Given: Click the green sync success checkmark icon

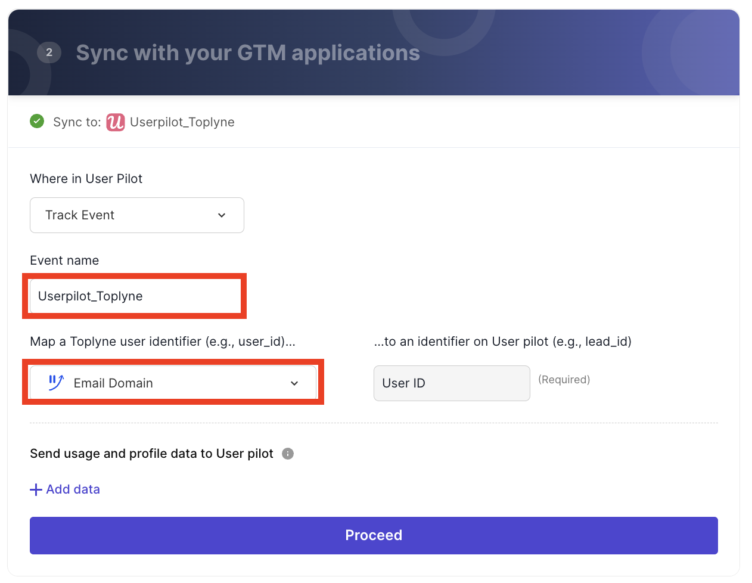Looking at the screenshot, I should point(37,122).
